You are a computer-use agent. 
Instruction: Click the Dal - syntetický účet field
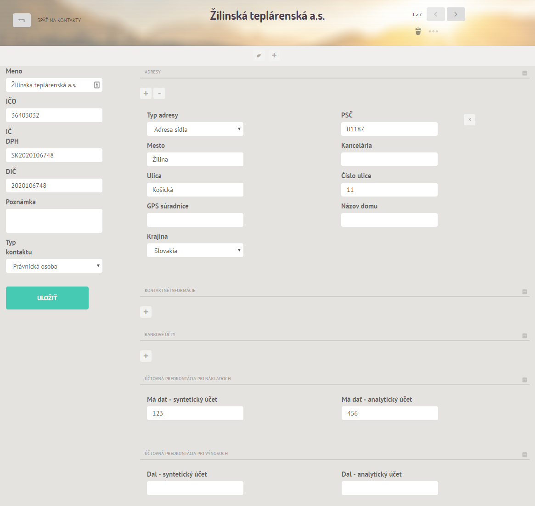point(195,488)
